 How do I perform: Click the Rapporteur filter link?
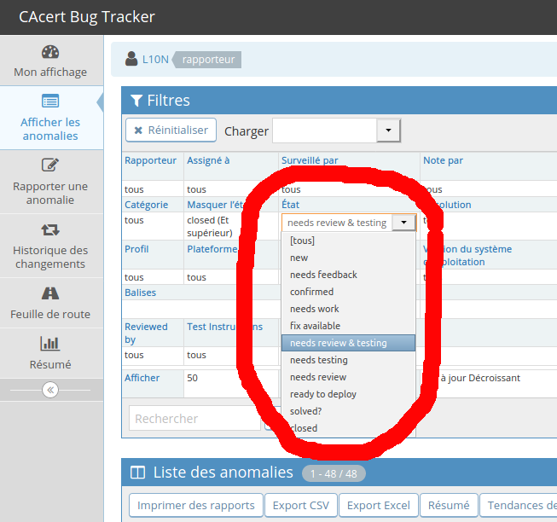click(150, 160)
